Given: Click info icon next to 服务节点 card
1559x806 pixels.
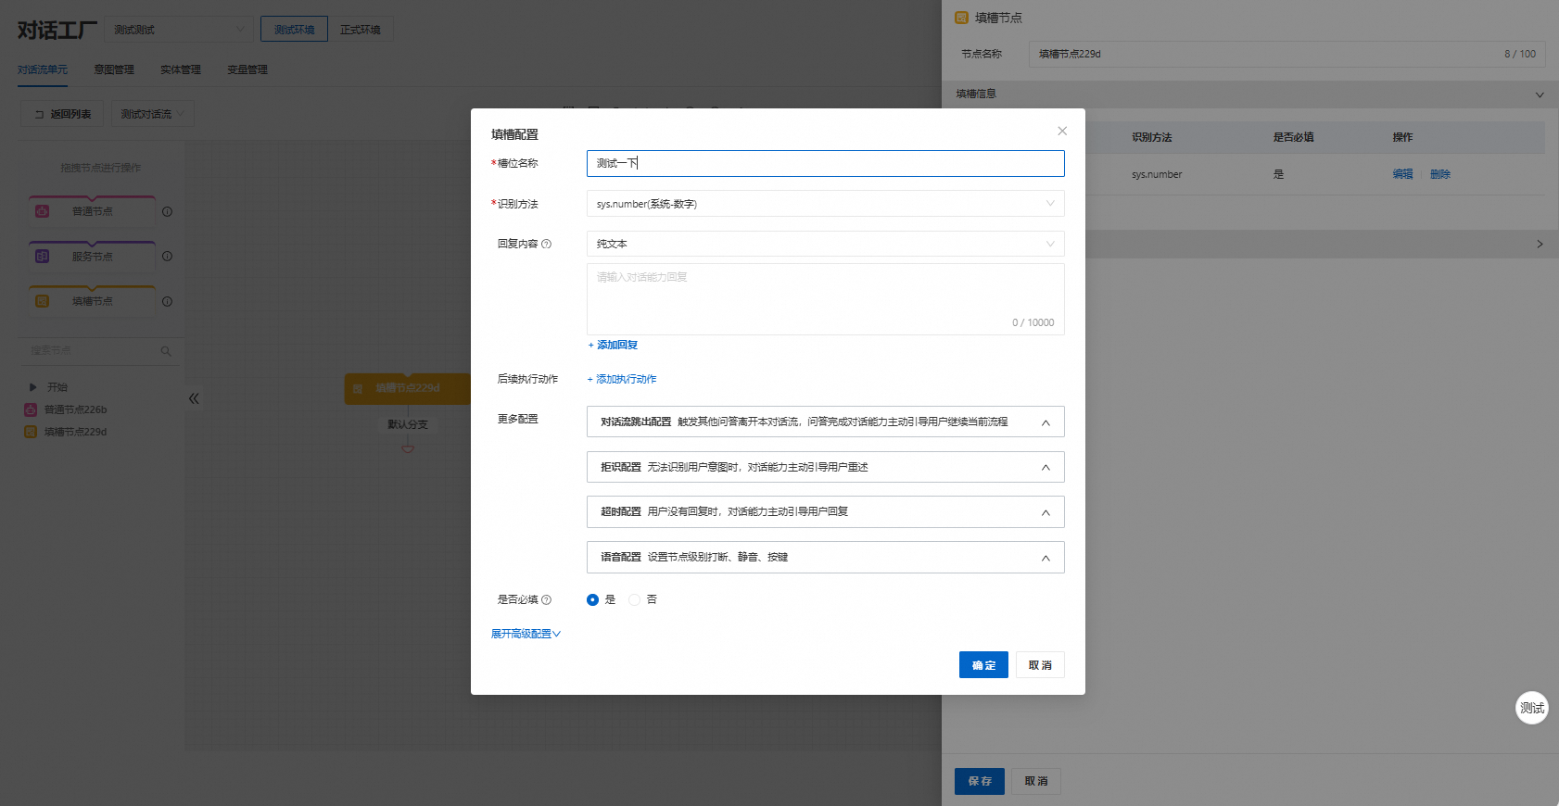Looking at the screenshot, I should click(168, 257).
